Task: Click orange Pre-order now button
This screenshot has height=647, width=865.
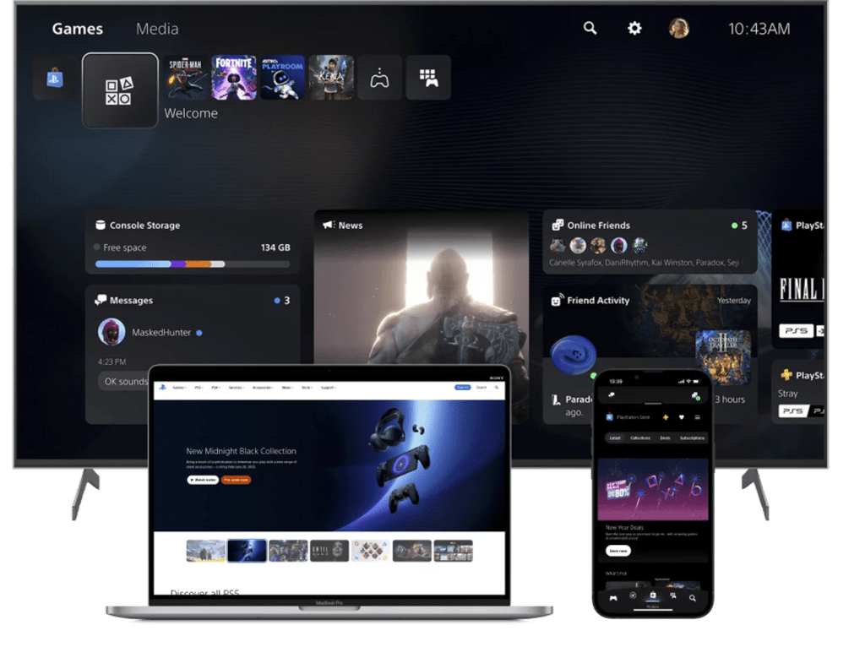Action: pos(237,480)
